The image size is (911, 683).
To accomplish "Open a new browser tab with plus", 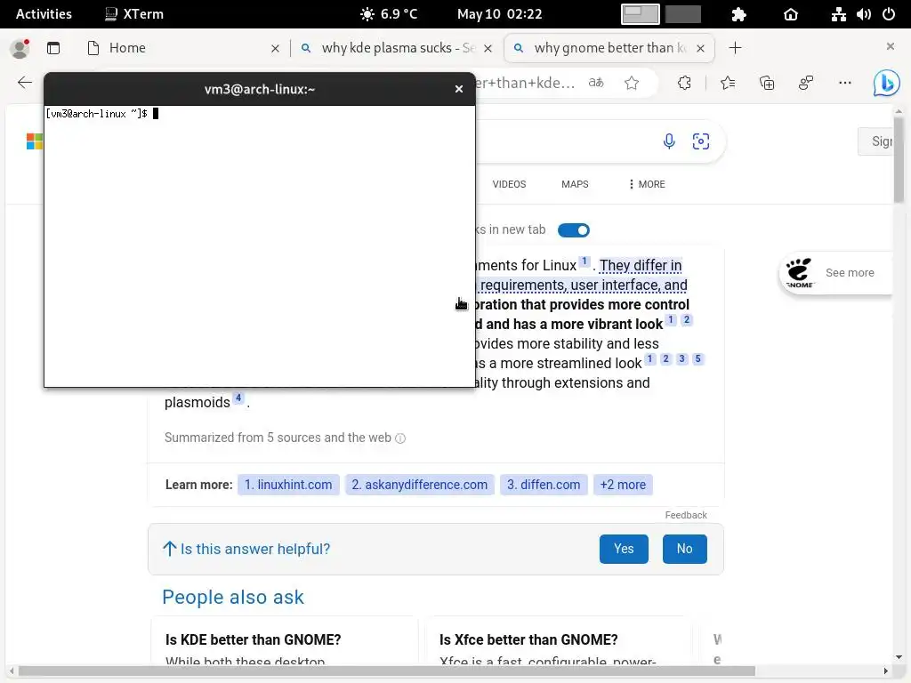I will [x=735, y=48].
